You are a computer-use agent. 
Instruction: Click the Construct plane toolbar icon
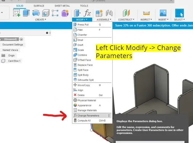[126, 13]
